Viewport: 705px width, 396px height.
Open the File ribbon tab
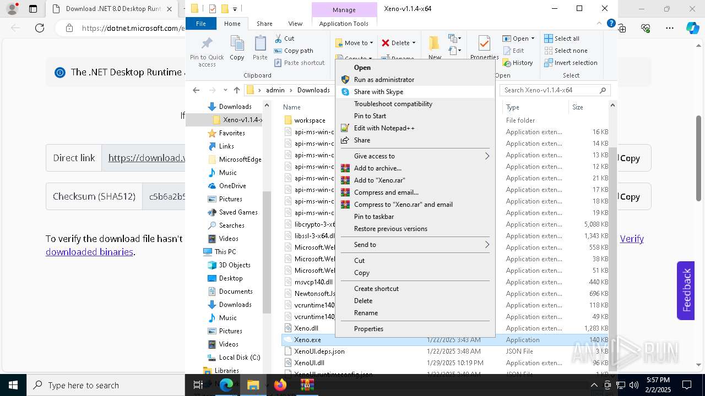tap(201, 24)
